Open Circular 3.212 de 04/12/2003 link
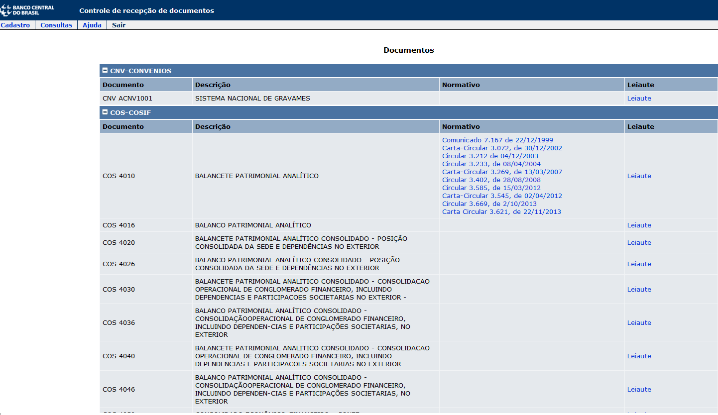This screenshot has height=415, width=718. [x=490, y=156]
